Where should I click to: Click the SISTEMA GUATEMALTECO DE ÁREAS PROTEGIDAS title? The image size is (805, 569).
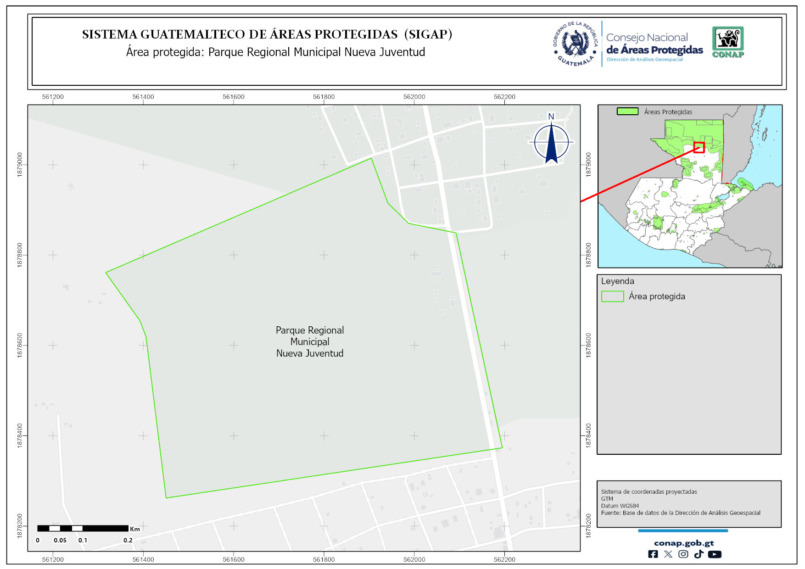(x=267, y=34)
